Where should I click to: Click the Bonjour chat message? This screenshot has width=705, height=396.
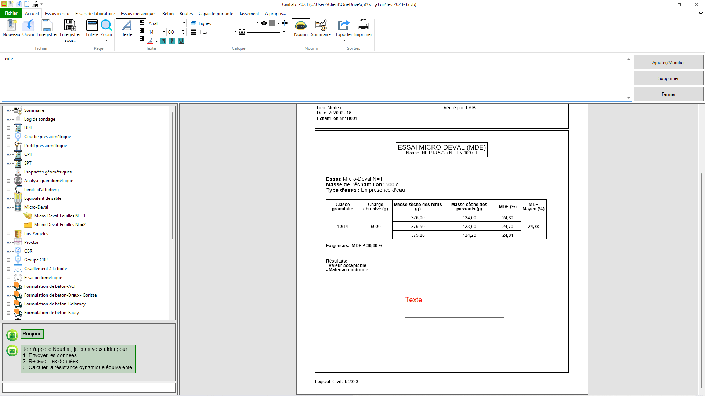pyautogui.click(x=32, y=334)
